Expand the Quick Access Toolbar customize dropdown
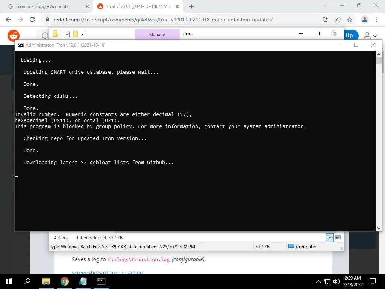The width and height of the screenshot is (385, 289). [x=82, y=34]
